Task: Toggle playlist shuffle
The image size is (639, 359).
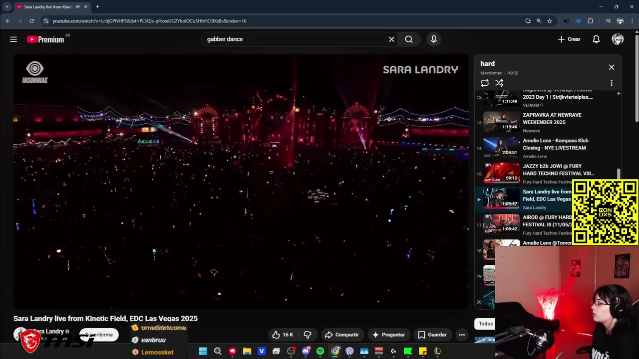Action: click(x=499, y=83)
